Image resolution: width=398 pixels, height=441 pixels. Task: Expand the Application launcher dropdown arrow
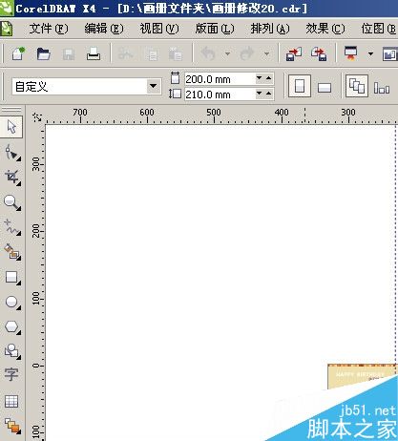pyautogui.click(x=370, y=53)
